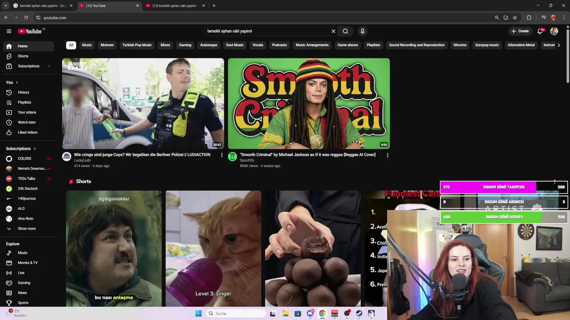Viewport: 570px width, 320px height.
Task: Switch to third tab benekli ayhan raki yapimi
Action: [175, 6]
